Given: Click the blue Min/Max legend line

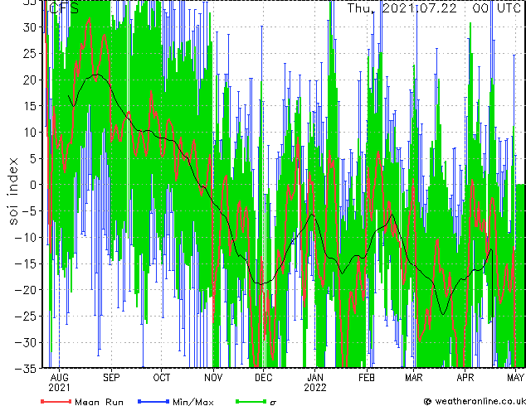Looking at the screenshot, I should [x=153, y=401].
